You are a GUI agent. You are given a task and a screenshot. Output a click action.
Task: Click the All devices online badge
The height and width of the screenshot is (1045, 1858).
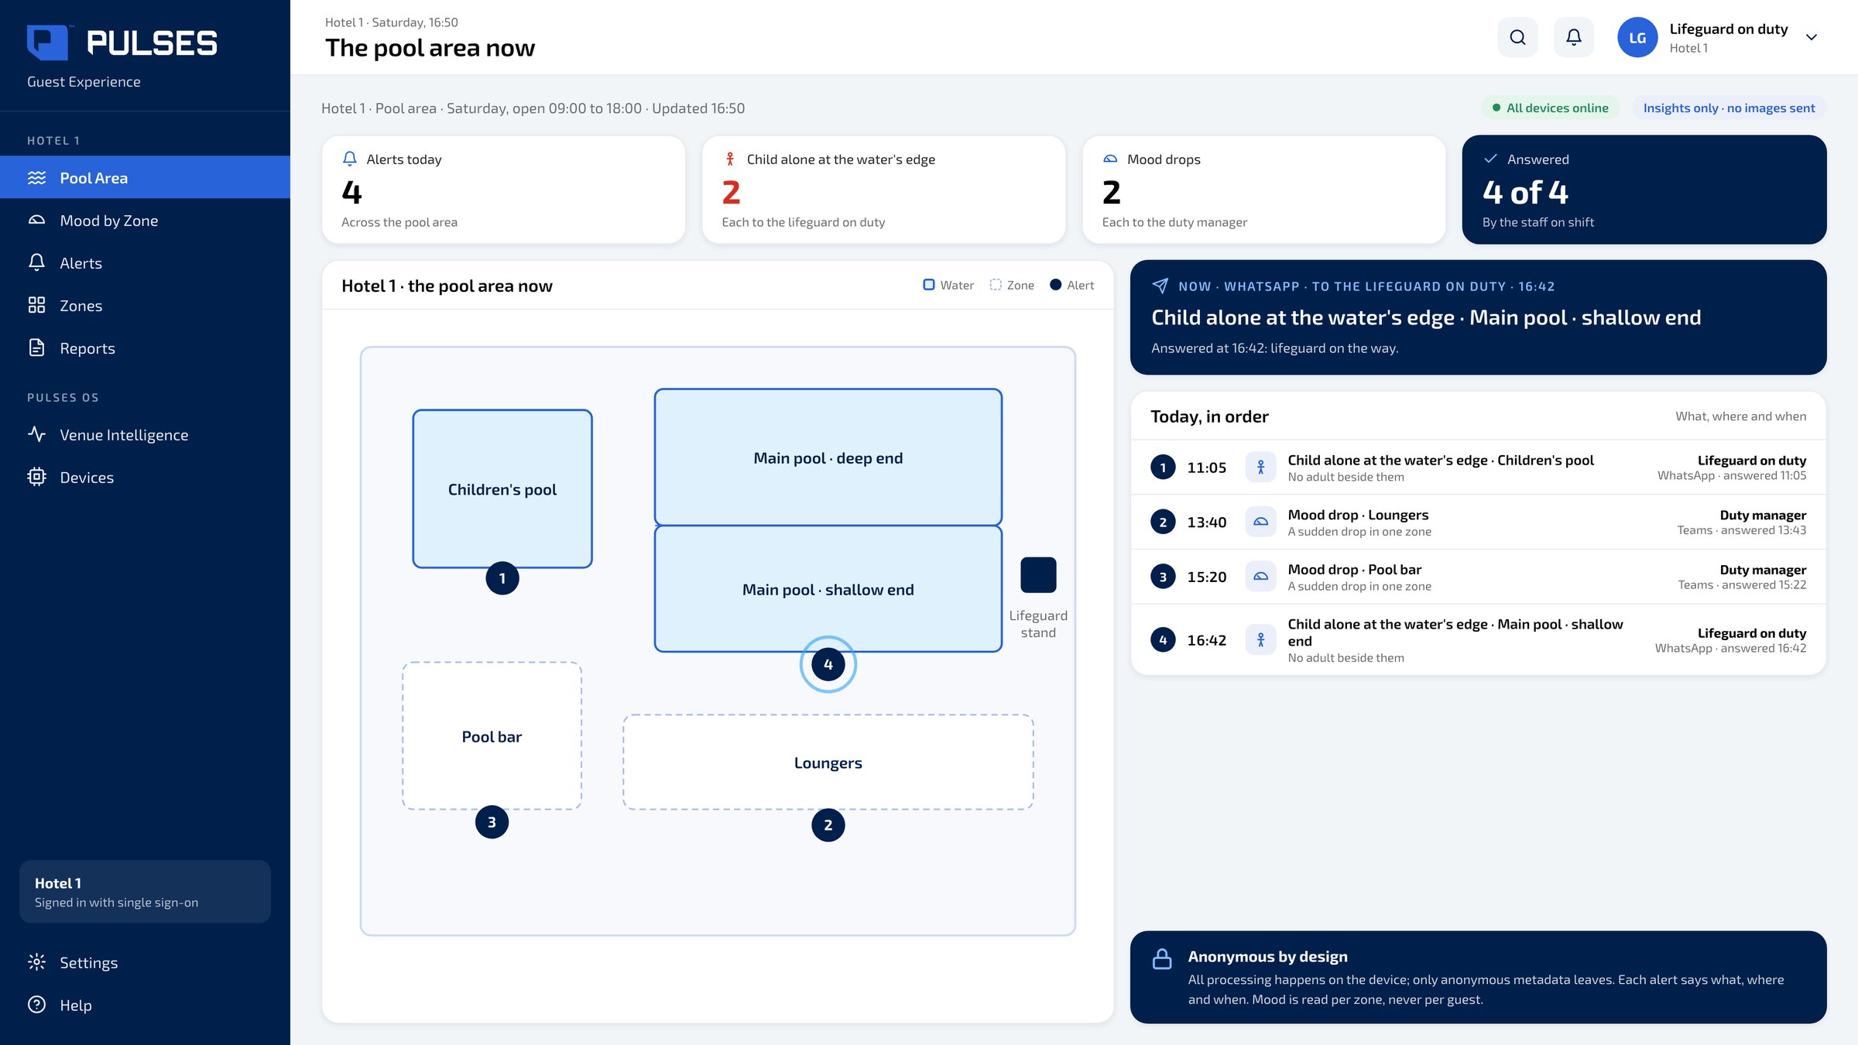[1550, 108]
